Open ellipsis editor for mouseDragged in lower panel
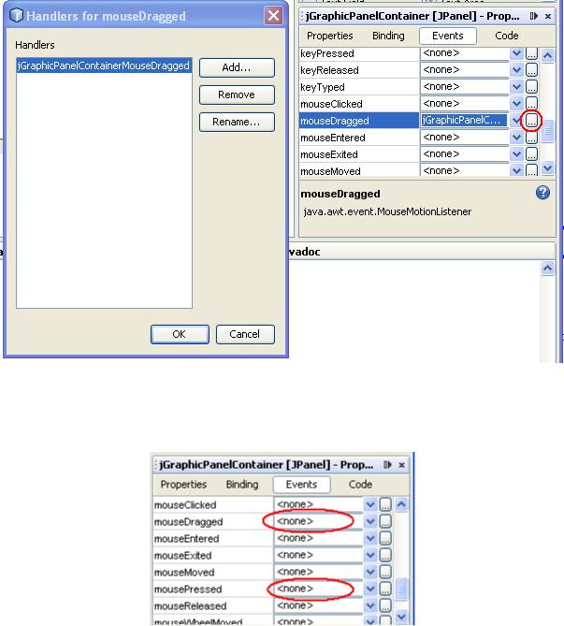 point(385,521)
